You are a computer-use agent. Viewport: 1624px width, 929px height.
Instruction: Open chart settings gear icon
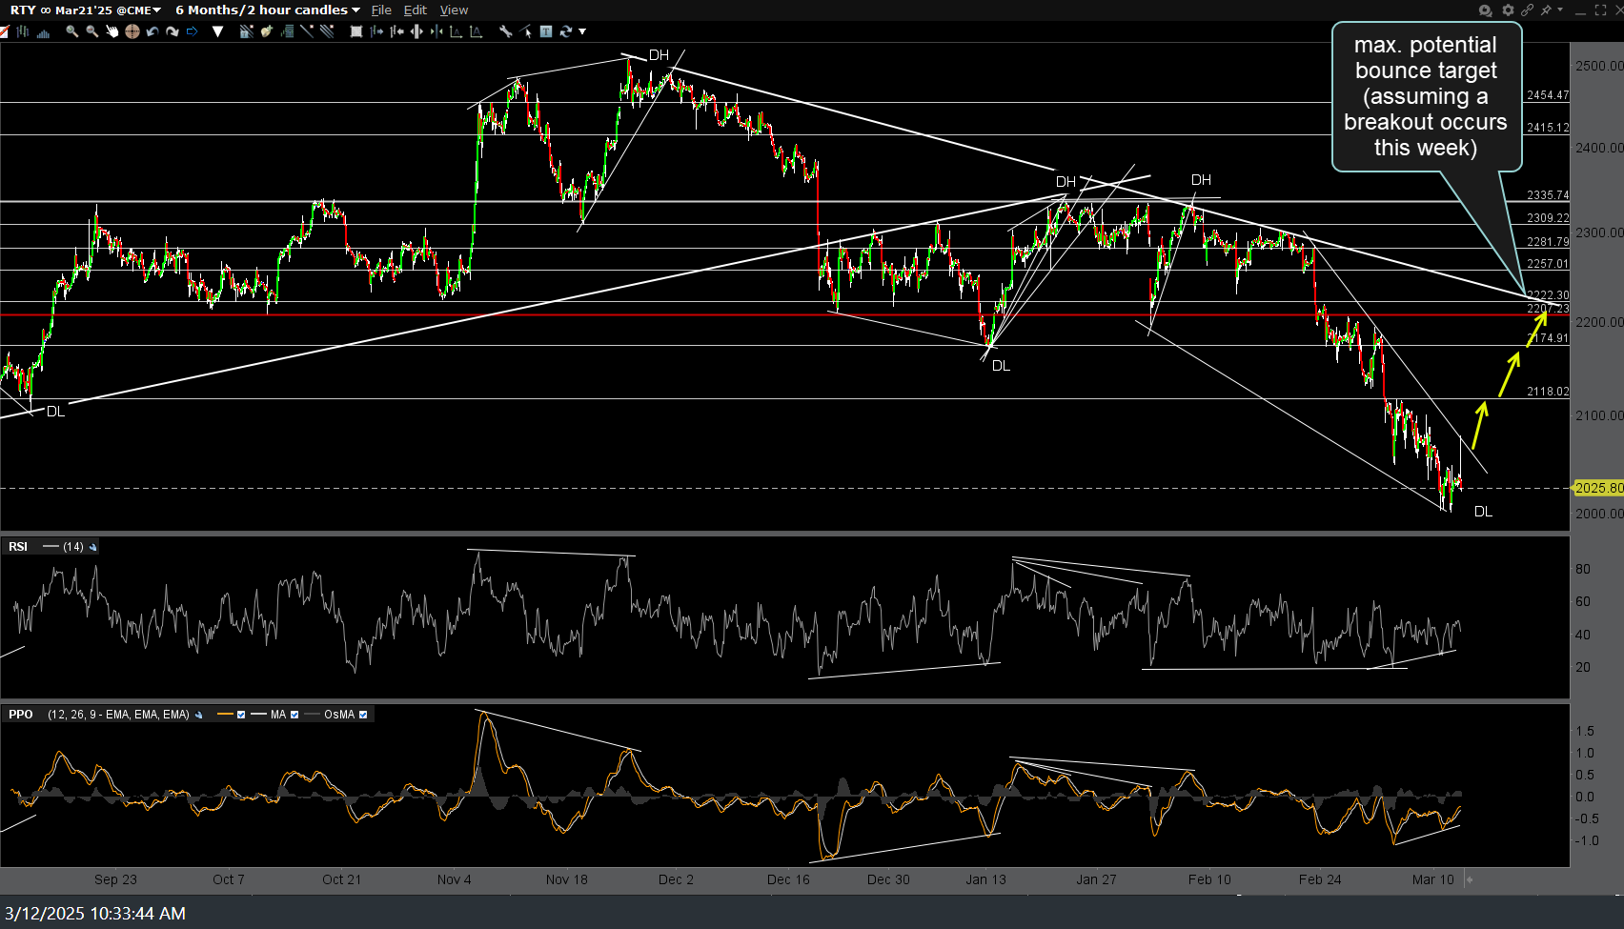click(1508, 10)
